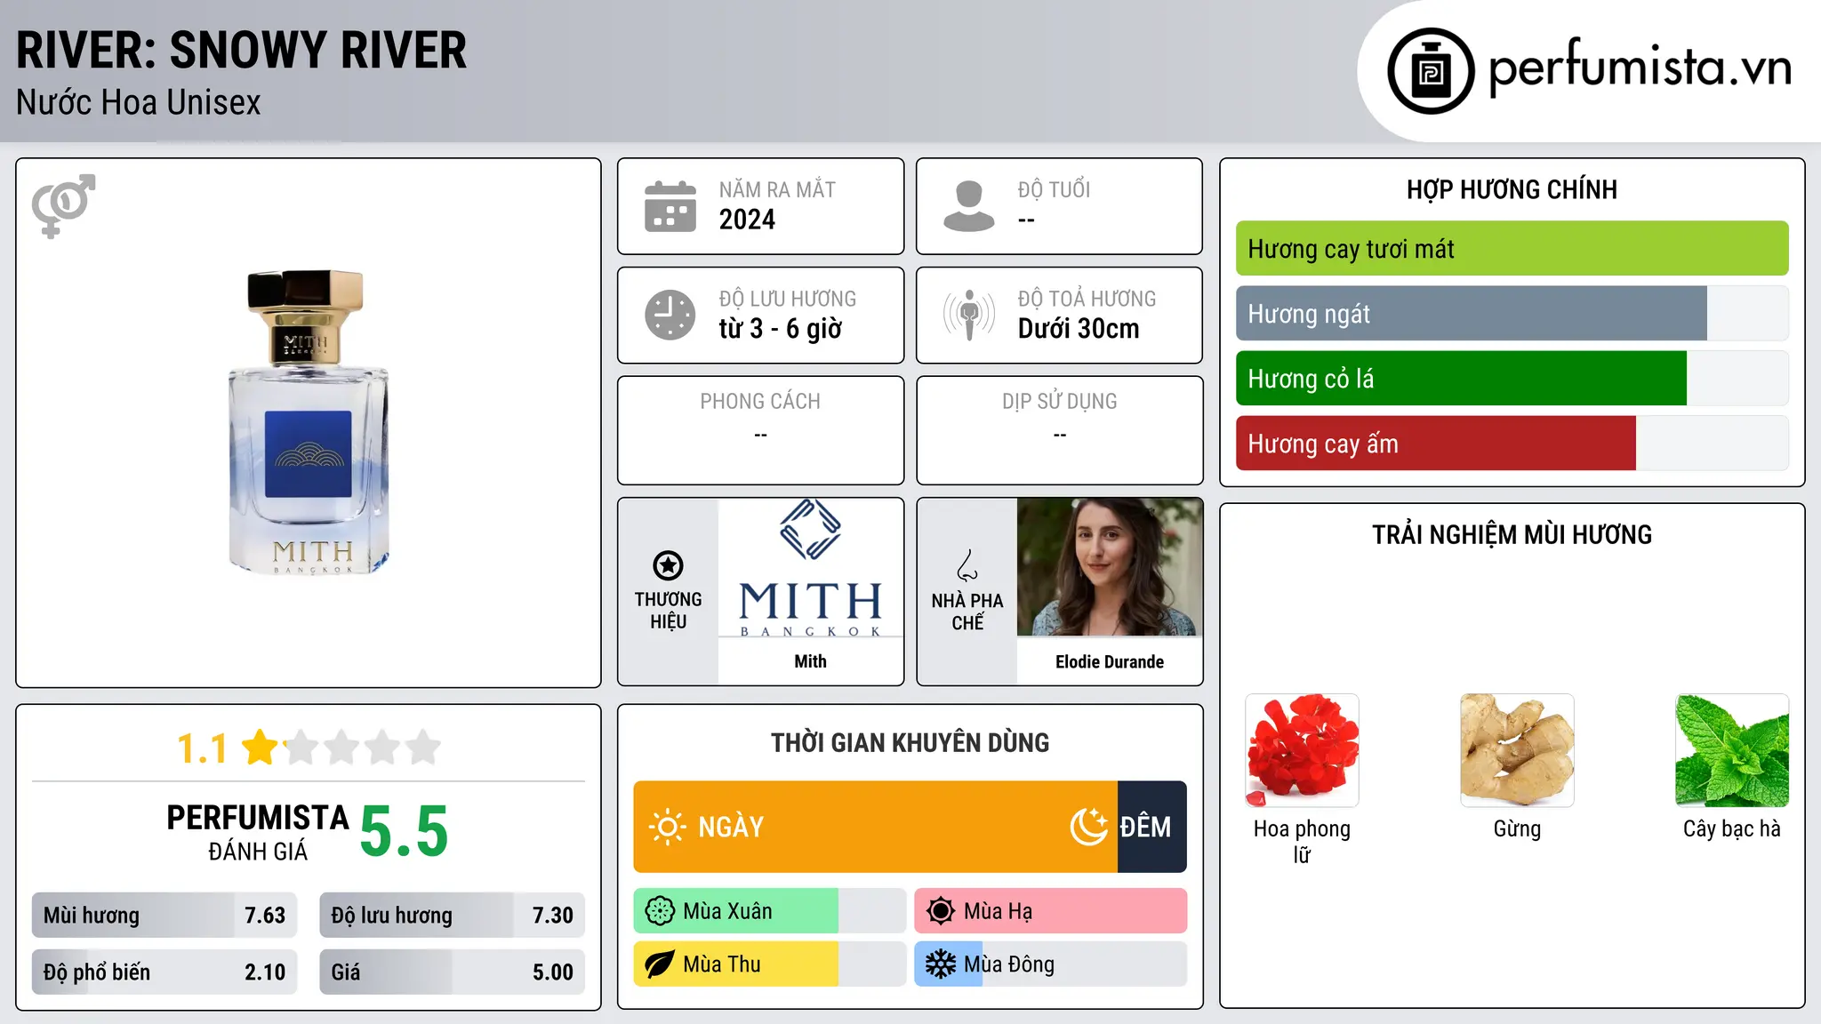Select the Hoa phong lữ note image
This screenshot has height=1024, width=1821.
click(1302, 750)
